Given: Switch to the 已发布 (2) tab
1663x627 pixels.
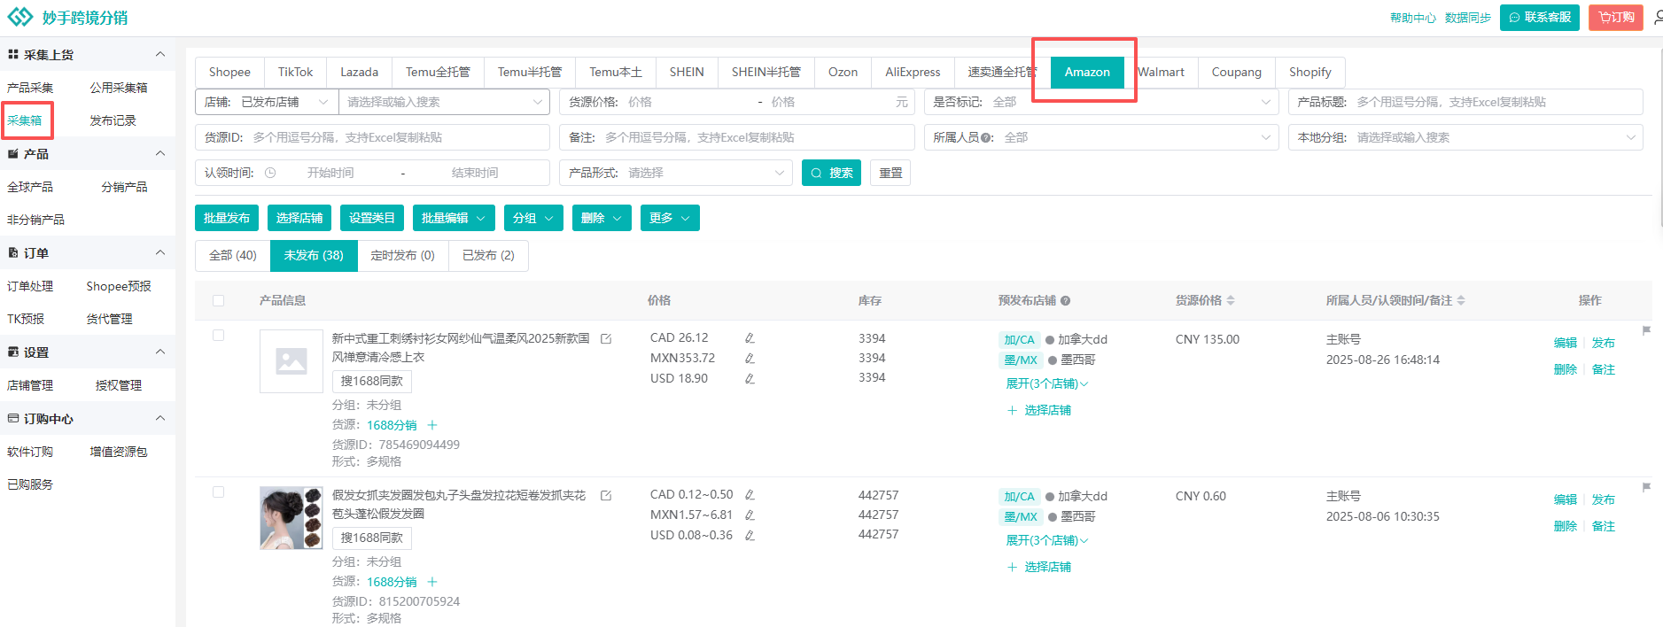Looking at the screenshot, I should 488,256.
